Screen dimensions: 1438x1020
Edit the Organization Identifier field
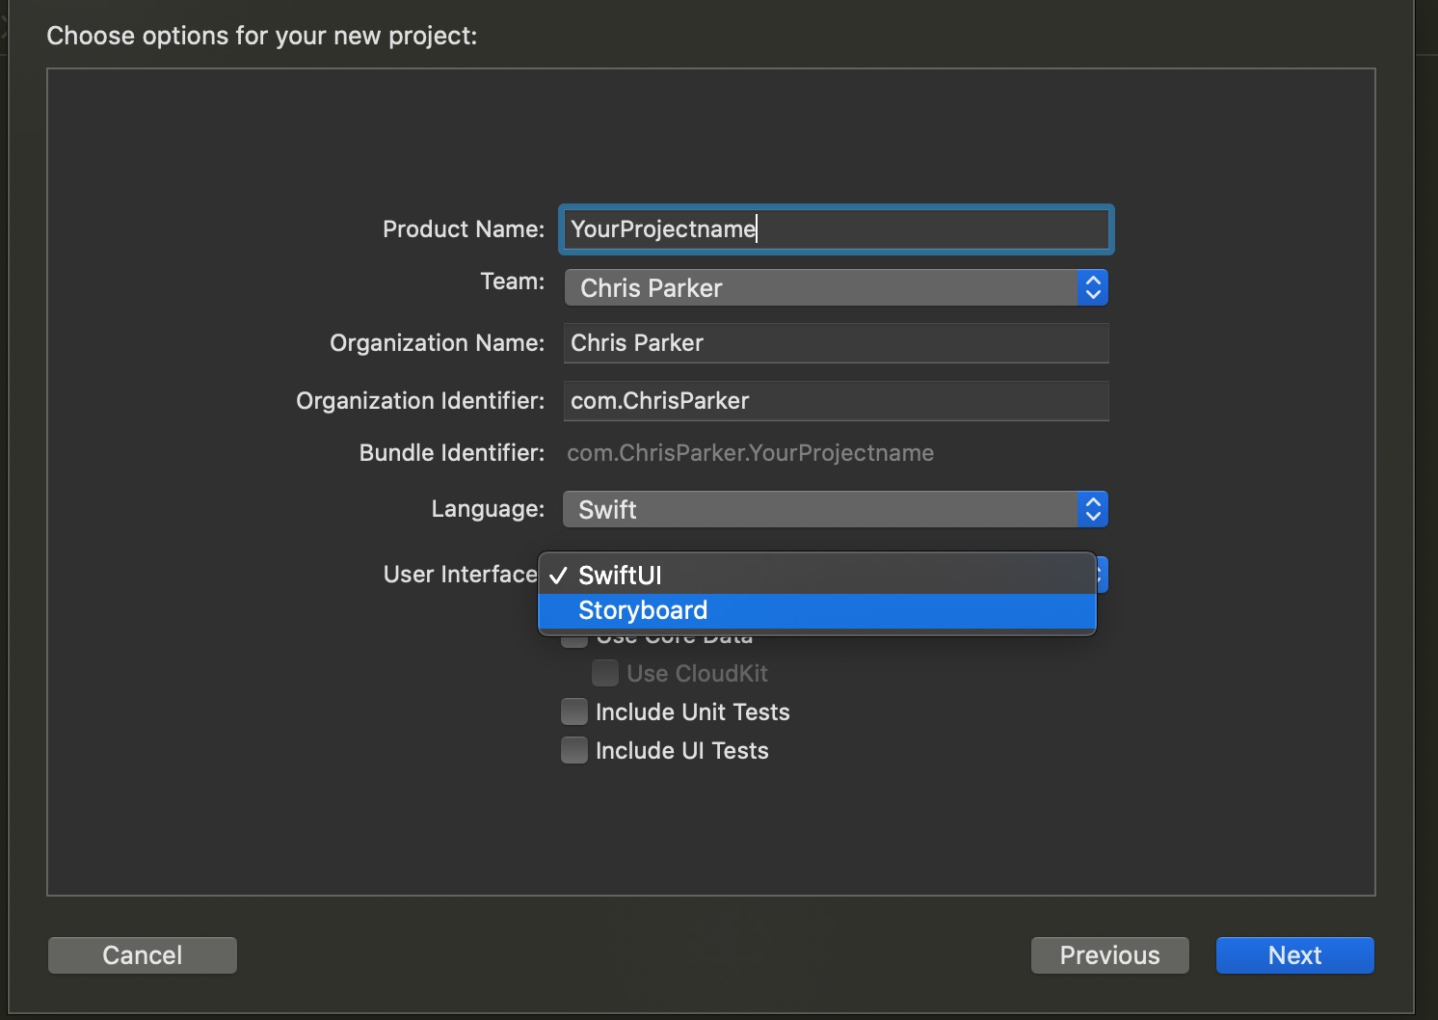pyautogui.click(x=835, y=401)
